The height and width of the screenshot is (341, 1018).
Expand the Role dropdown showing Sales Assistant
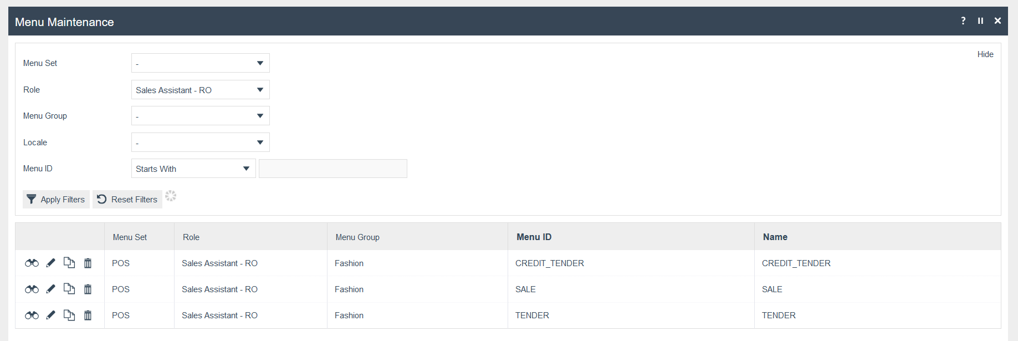tap(200, 90)
